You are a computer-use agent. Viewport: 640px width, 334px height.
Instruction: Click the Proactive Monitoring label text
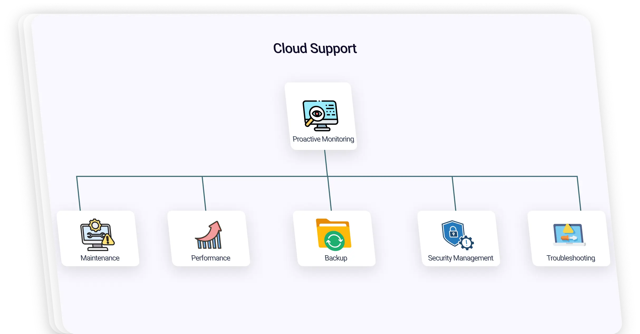pyautogui.click(x=323, y=139)
